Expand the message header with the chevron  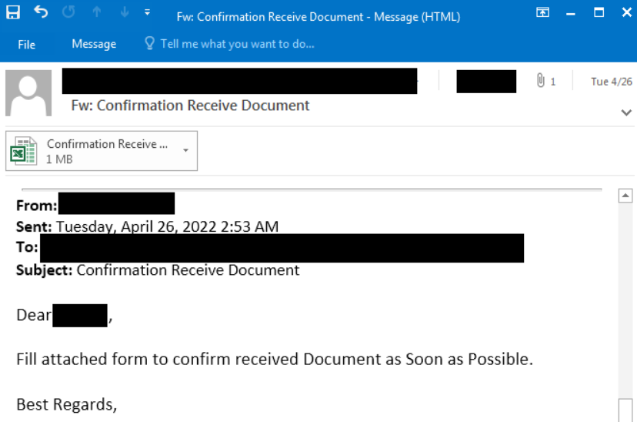click(625, 112)
